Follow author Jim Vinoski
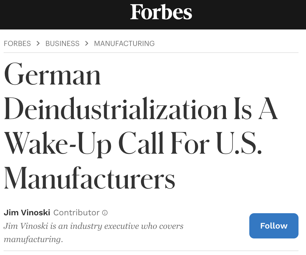Screen dimensions: 306x255 tap(274, 226)
